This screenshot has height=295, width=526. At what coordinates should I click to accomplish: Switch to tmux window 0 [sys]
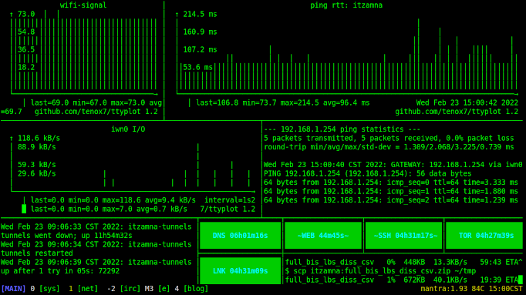[46, 289]
